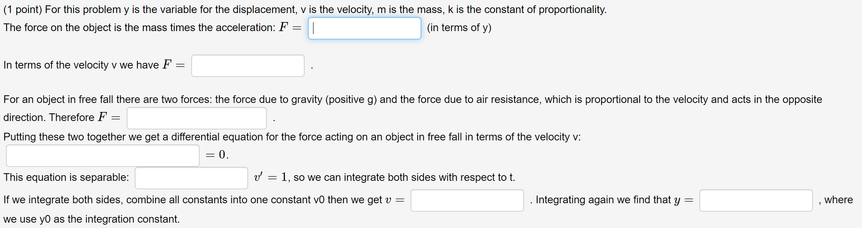The image size is (862, 228).
Task: Click the empty box near 'In terms of the velocity'
Action: 248,66
